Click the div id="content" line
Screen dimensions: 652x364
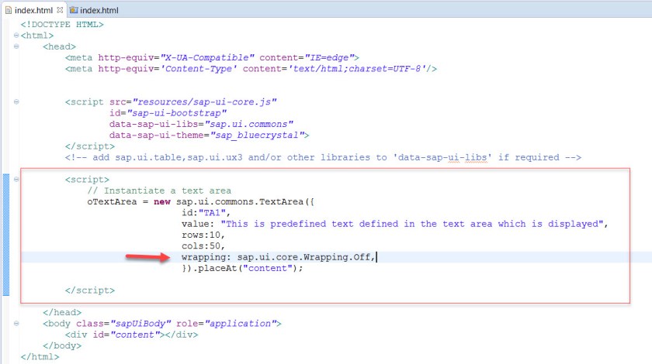click(x=131, y=335)
